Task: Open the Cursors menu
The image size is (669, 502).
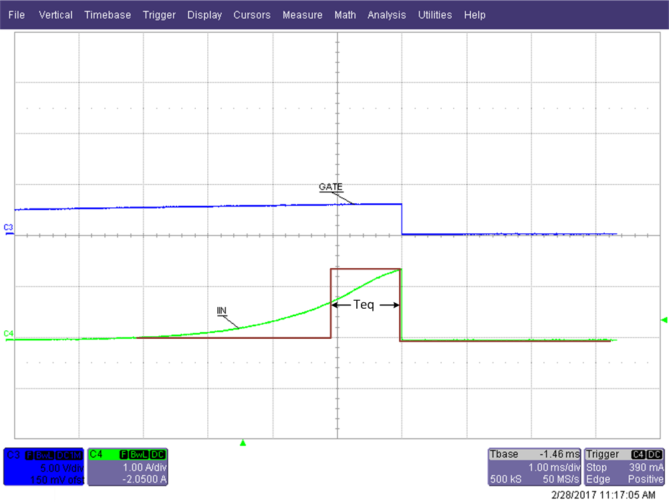Action: coord(252,15)
